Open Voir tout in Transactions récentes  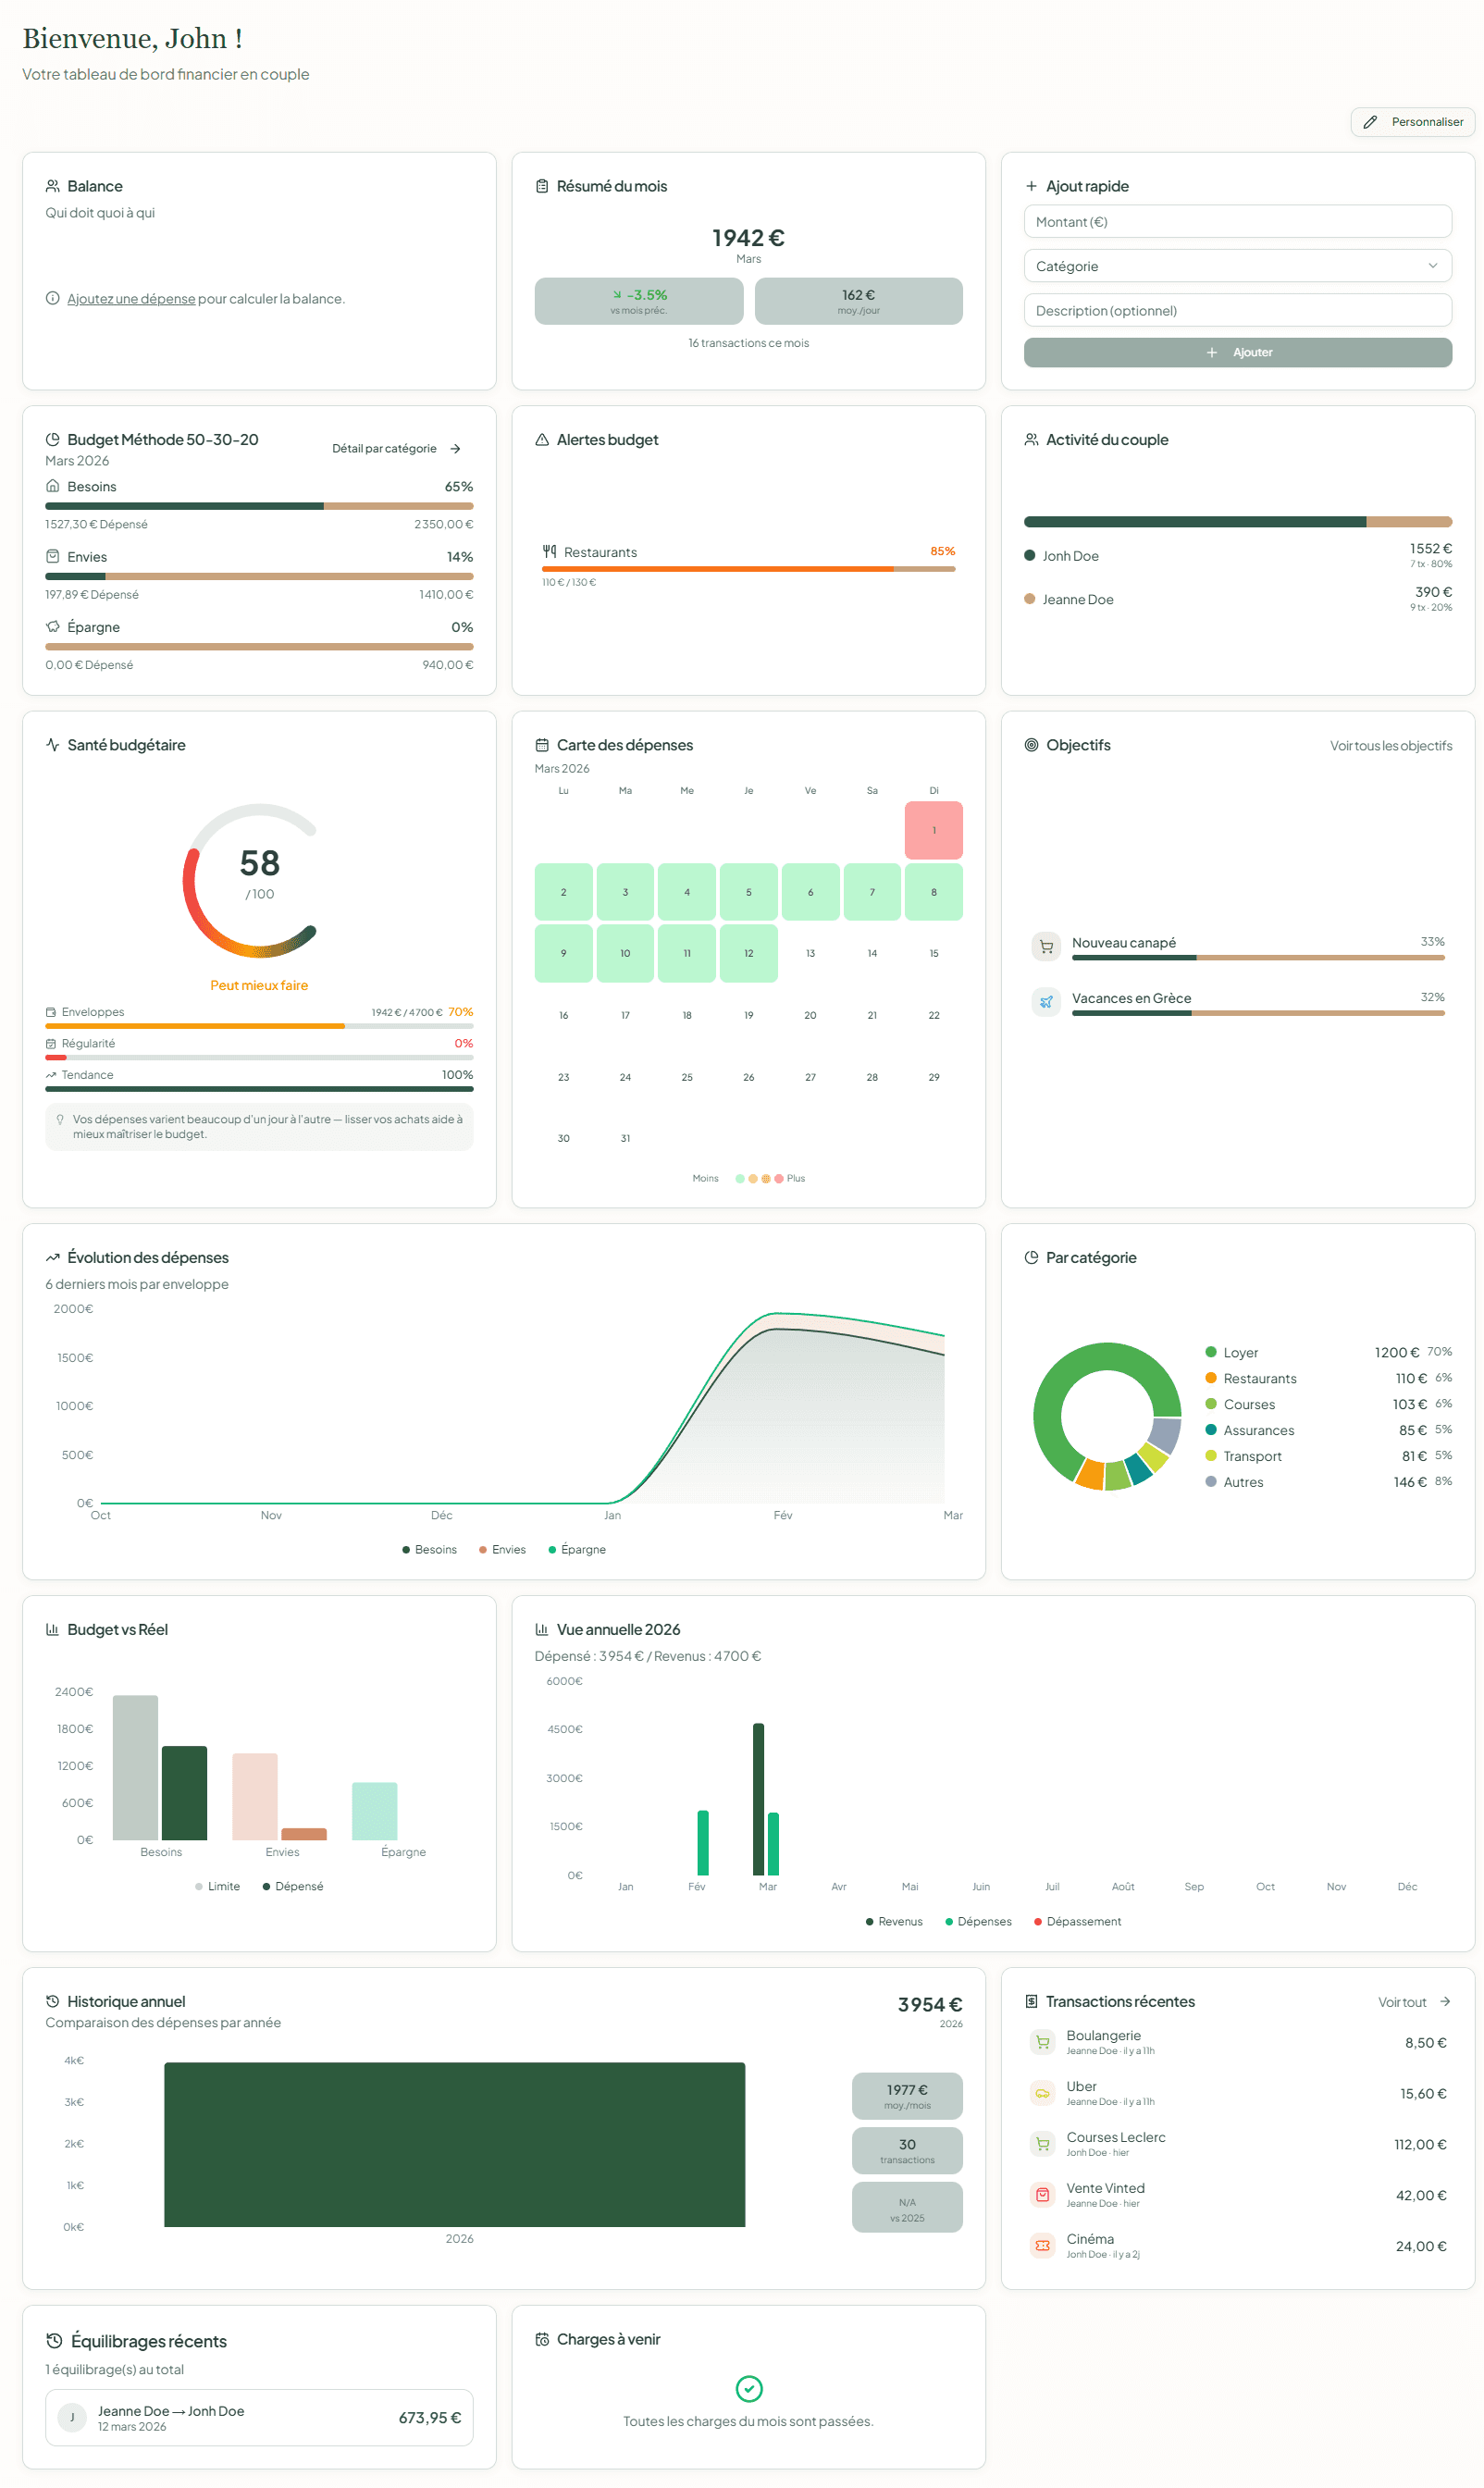(x=1411, y=2001)
